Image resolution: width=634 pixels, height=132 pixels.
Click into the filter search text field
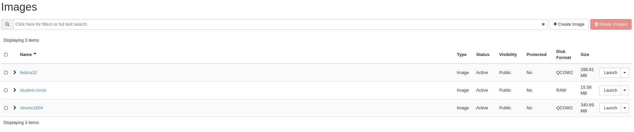coord(277,24)
